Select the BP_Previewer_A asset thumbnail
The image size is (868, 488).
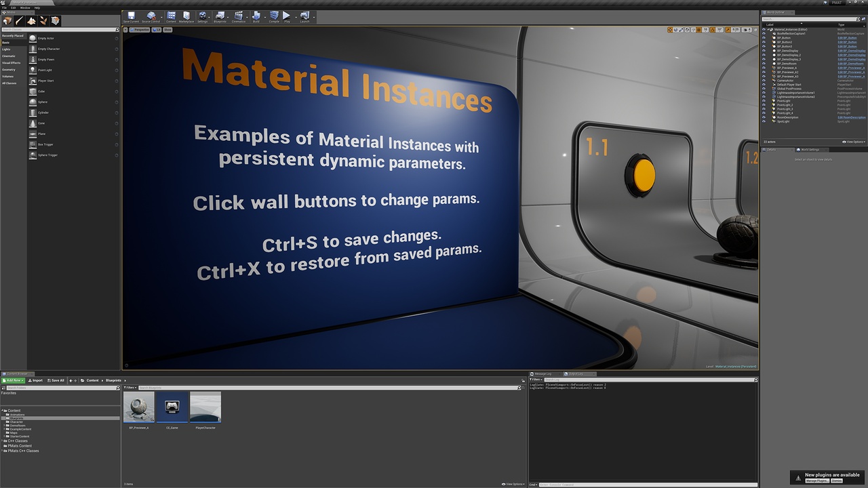pos(139,407)
